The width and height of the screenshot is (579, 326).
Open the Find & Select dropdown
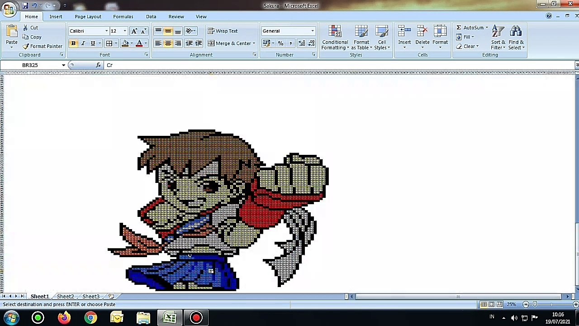pyautogui.click(x=516, y=38)
